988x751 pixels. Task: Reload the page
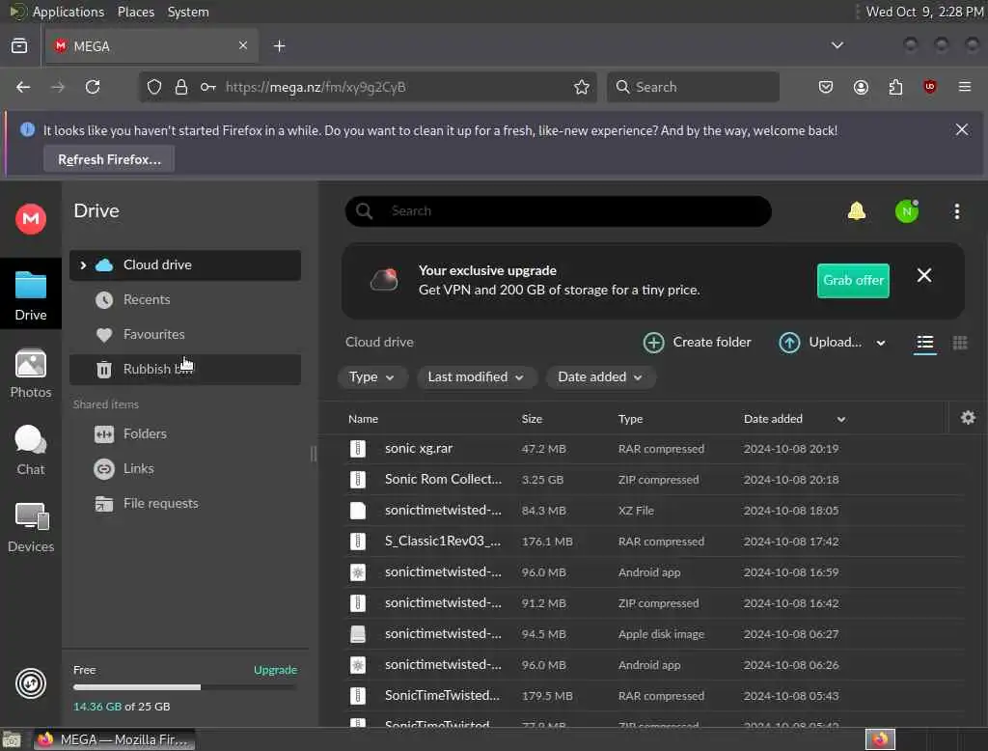(93, 87)
